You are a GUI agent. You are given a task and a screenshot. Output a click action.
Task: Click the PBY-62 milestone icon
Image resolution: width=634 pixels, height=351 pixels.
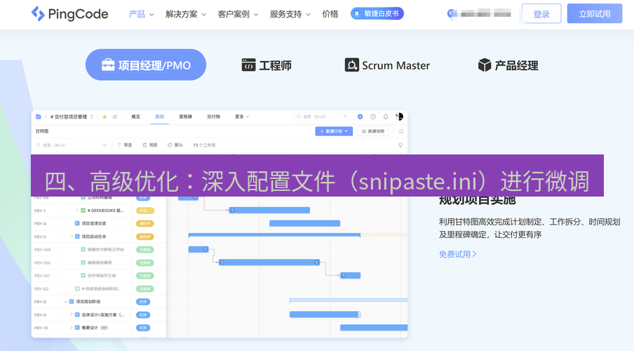tap(77, 289)
